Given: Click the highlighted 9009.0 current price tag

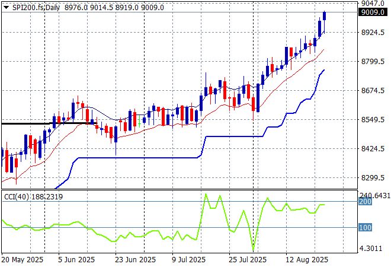Looking at the screenshot, I should (373, 12).
